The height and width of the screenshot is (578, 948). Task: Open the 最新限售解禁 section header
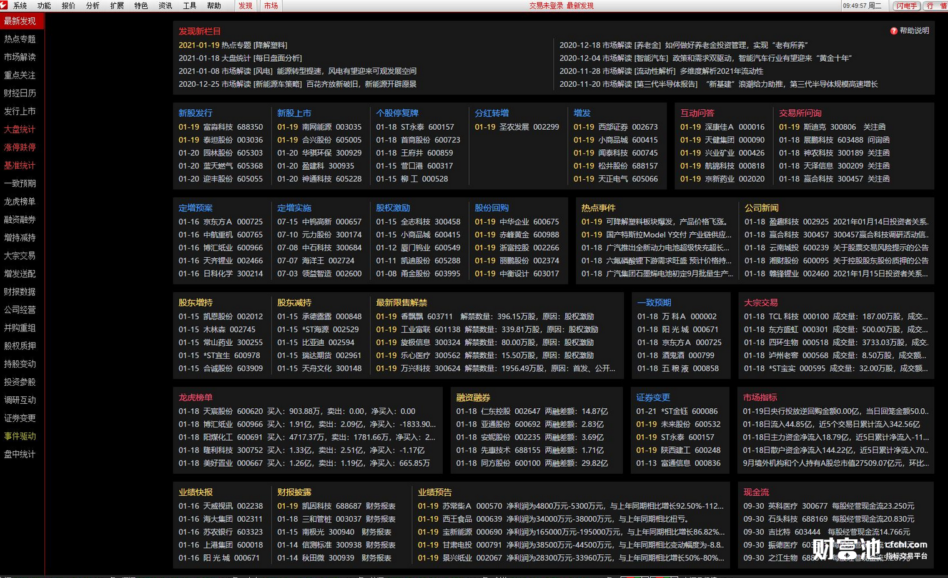click(x=402, y=303)
